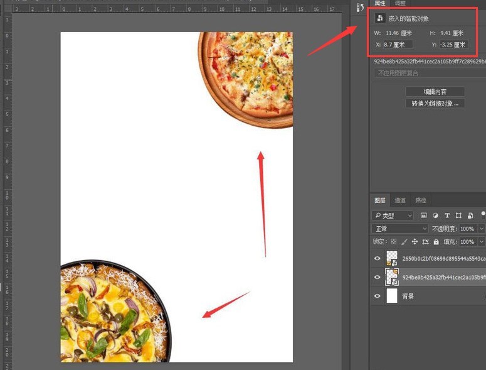Click the 编辑内容 button

pos(435,92)
